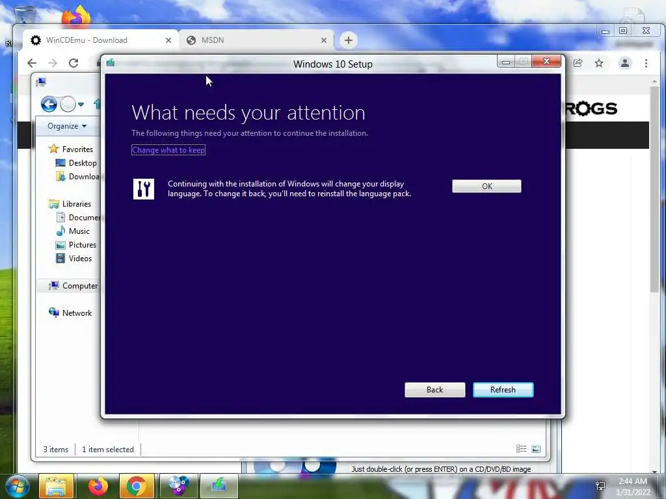Open the Documents library
666x499 pixels.
(x=78, y=217)
